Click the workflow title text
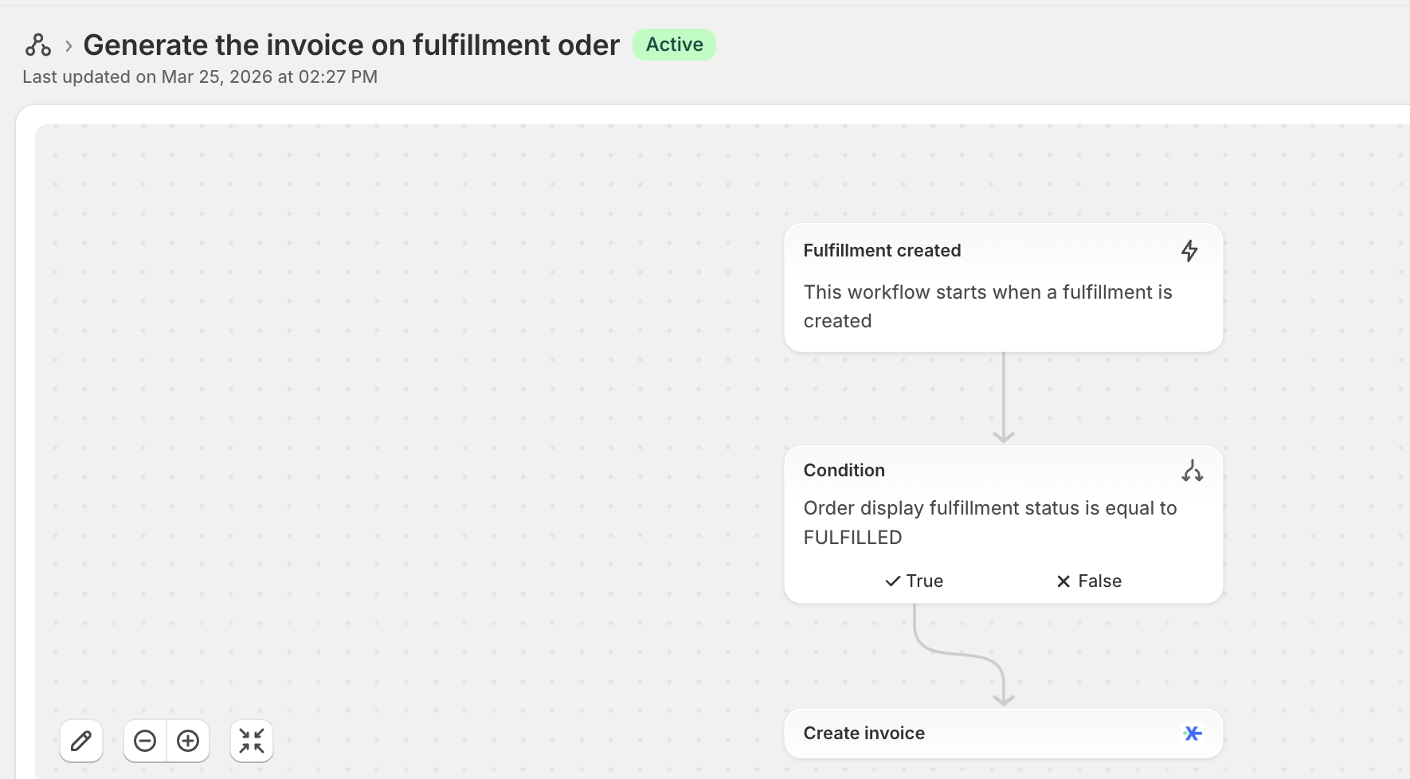The height and width of the screenshot is (779, 1410). tap(351, 45)
